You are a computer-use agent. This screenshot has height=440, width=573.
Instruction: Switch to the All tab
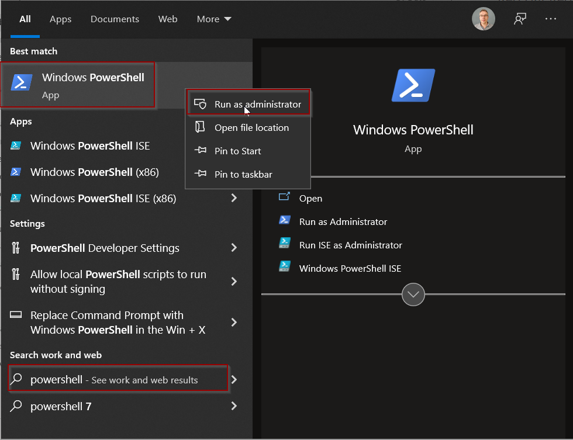25,19
